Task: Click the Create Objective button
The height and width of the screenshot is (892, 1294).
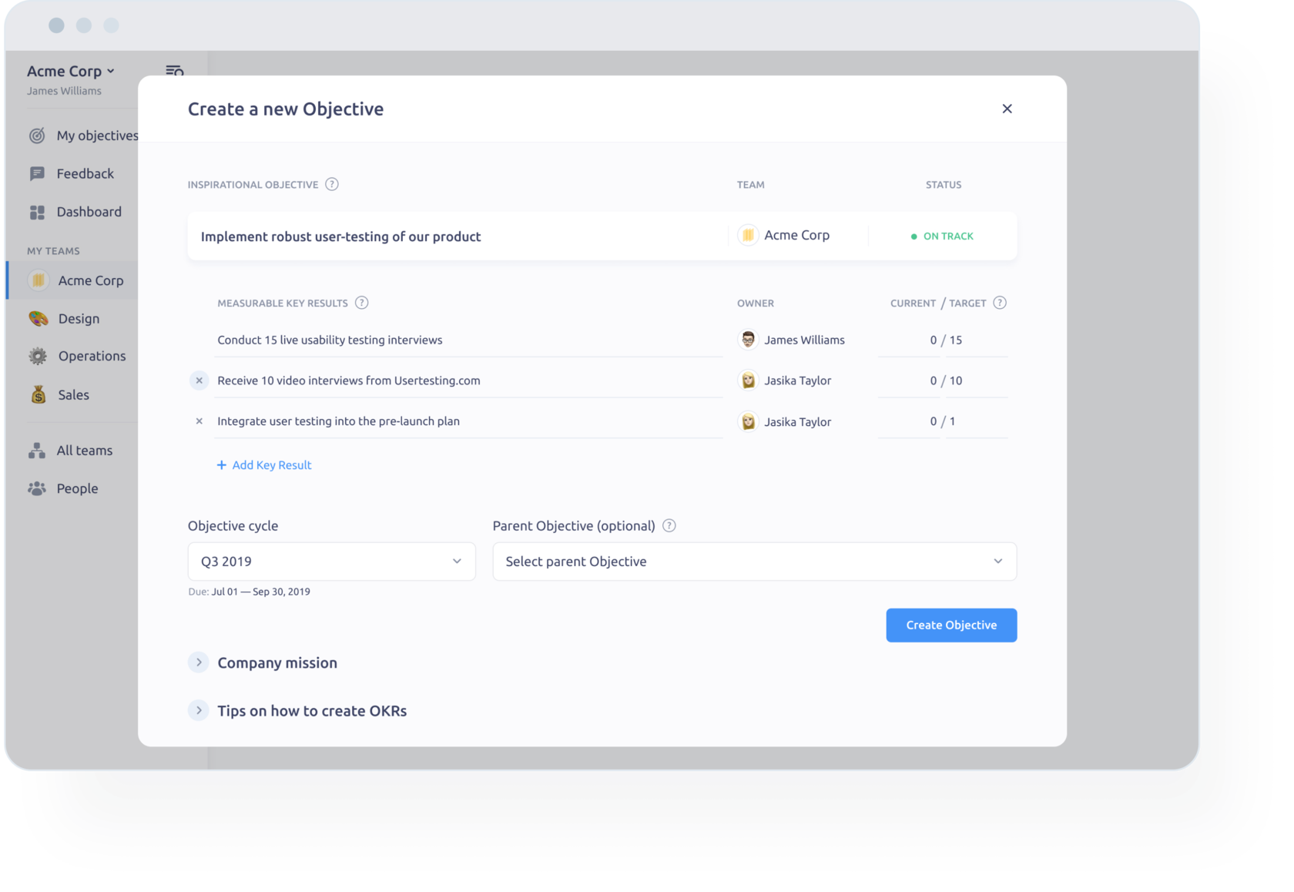Action: 951,625
